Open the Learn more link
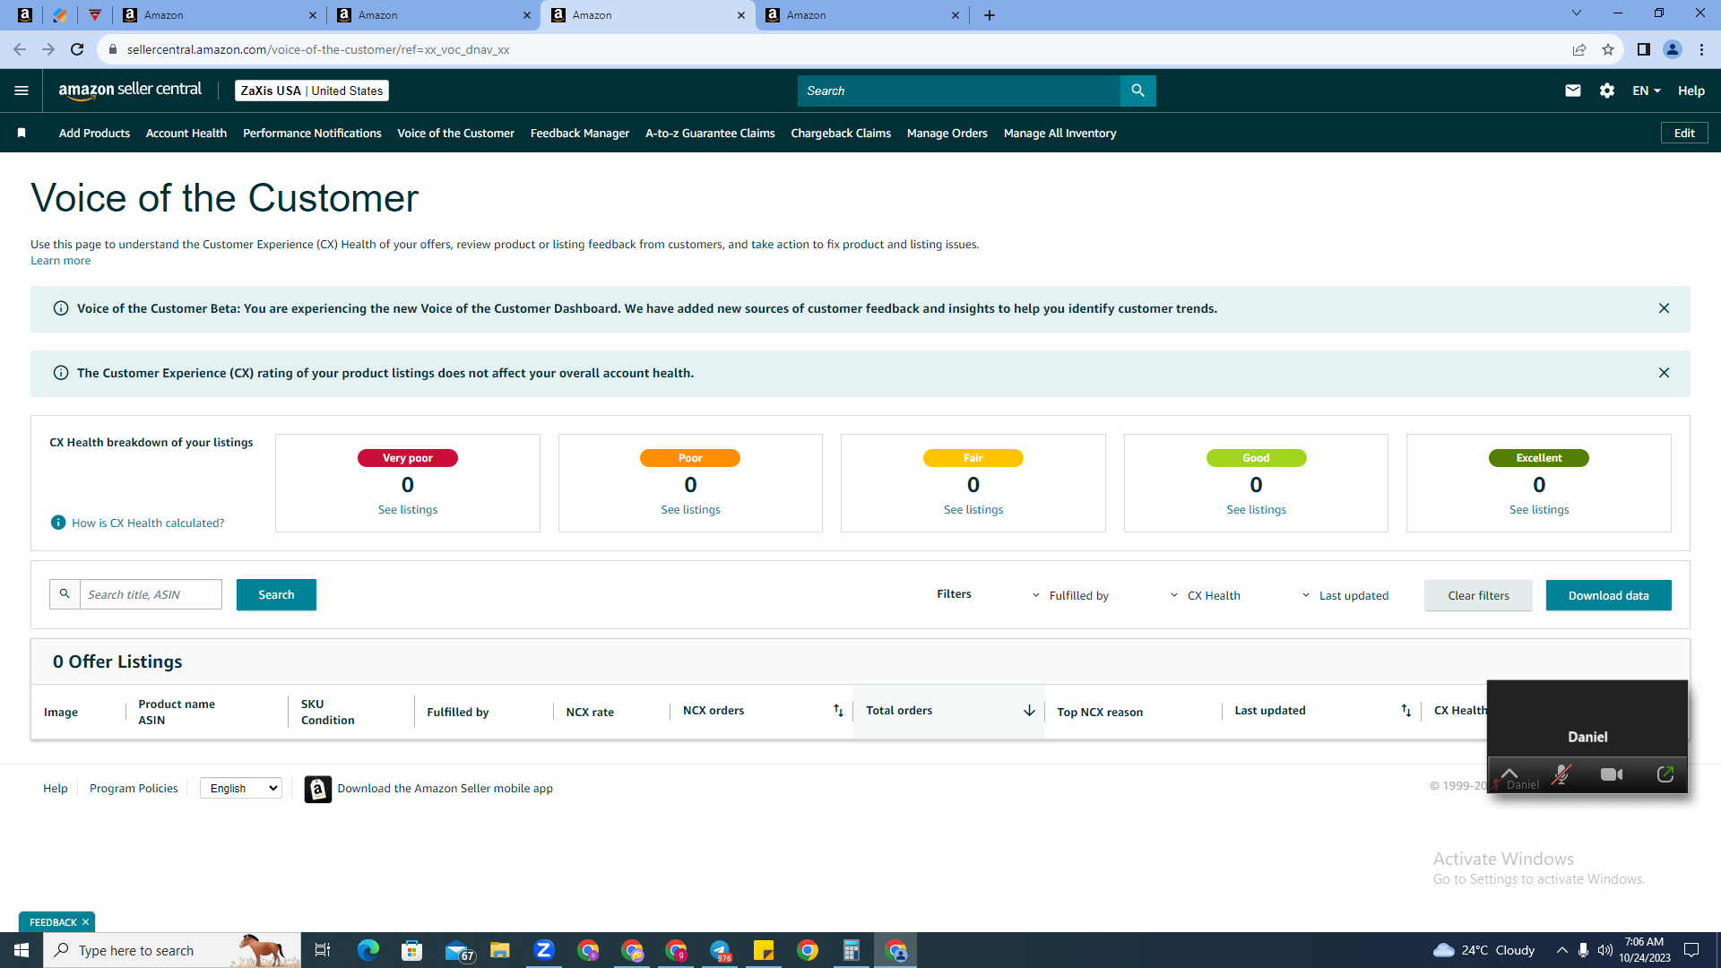The width and height of the screenshot is (1721, 968). [60, 261]
